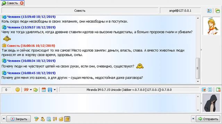Click the collapse vertical arrows icon
The height and width of the screenshot is (124, 222).
click(x=210, y=90)
